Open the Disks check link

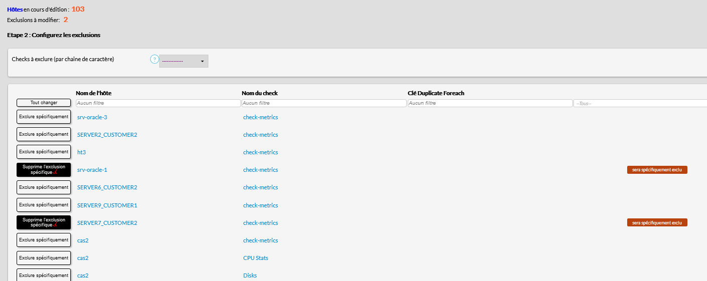click(250, 275)
